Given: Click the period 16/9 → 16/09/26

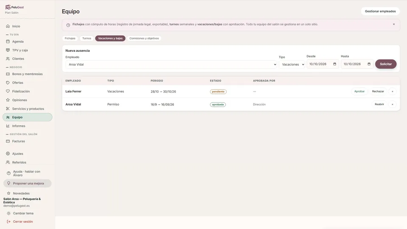Looking at the screenshot, I should click(x=162, y=105).
